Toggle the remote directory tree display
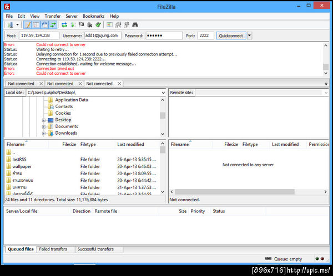 [x=44, y=25]
